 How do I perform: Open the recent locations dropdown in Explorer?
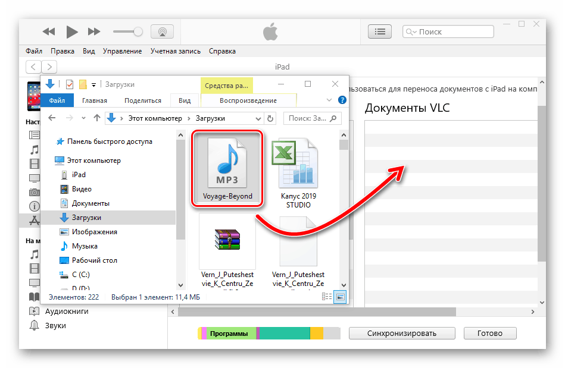point(83,118)
